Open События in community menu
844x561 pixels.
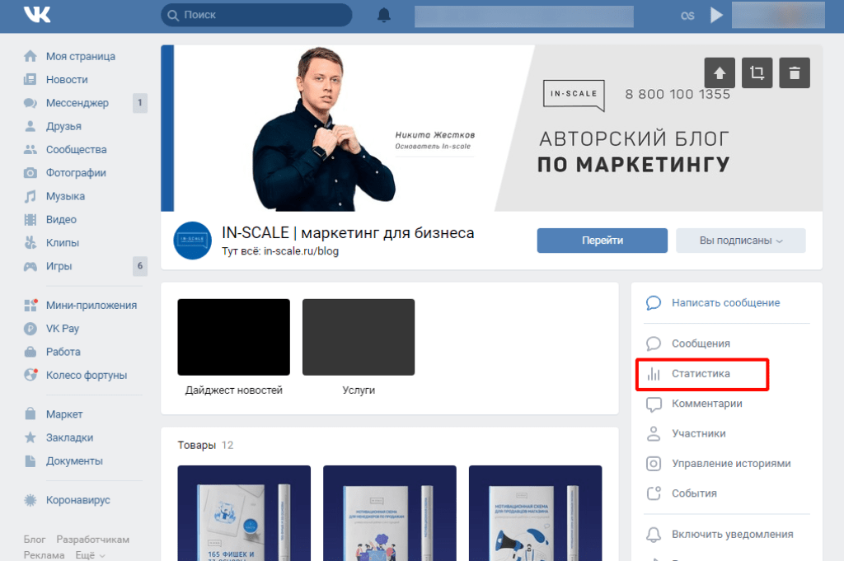(x=694, y=493)
